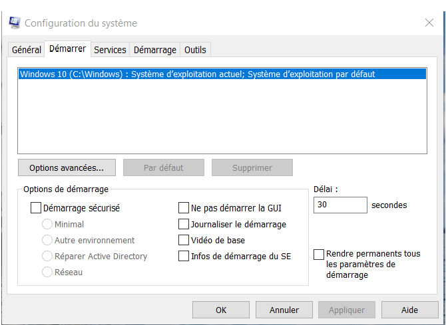The image size is (446, 325).
Task: Enable Démarrage sécurisé checkbox
Action: click(x=36, y=208)
